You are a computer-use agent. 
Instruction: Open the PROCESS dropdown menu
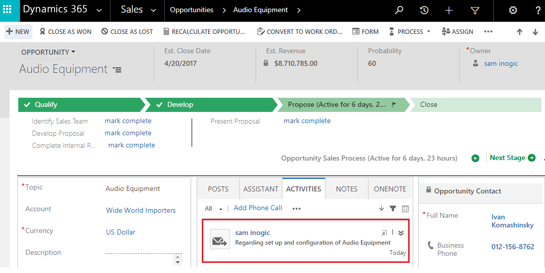click(410, 31)
